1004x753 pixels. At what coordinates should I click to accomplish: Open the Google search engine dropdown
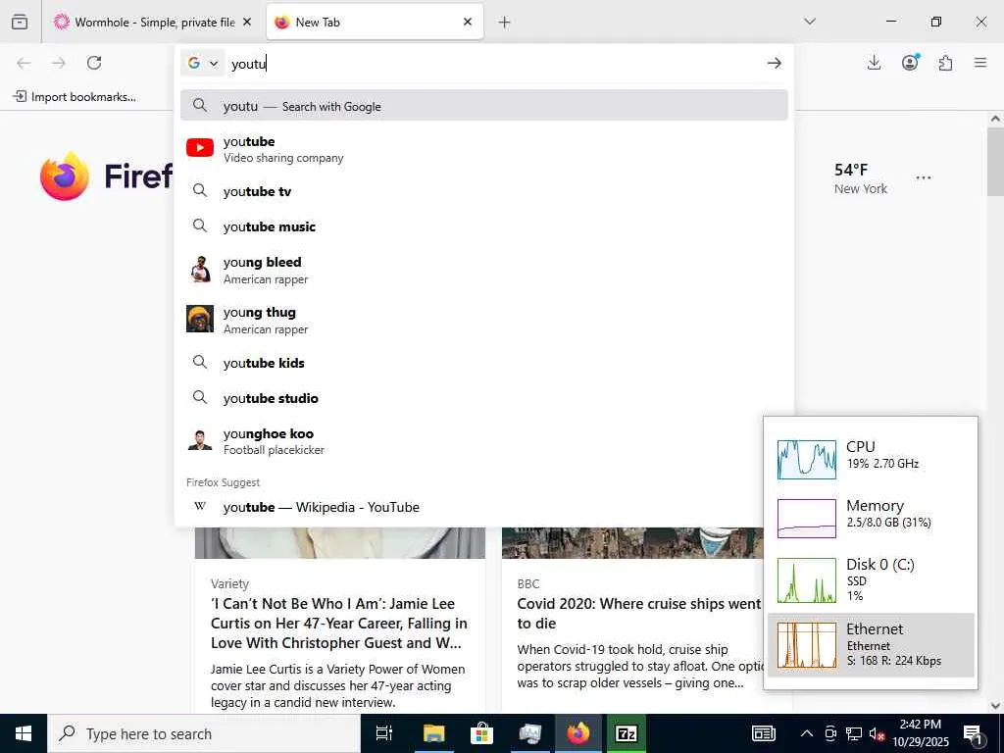click(x=202, y=63)
